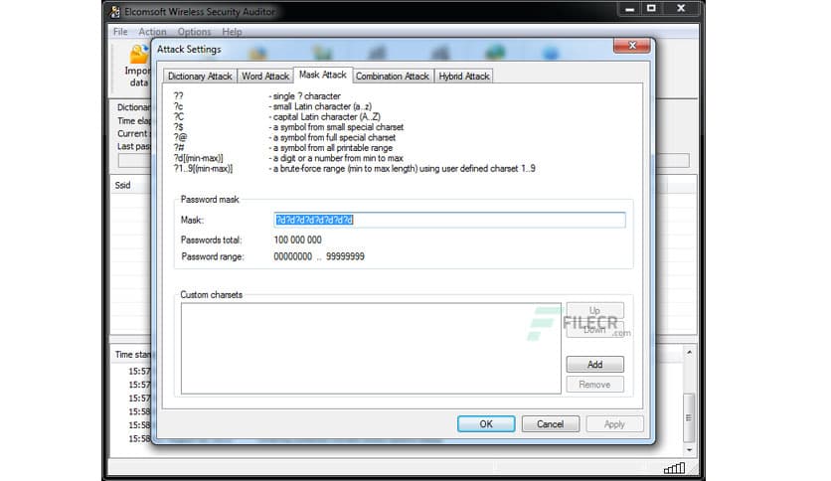This screenshot has height=481, width=831.
Task: Open the Options menu
Action: (194, 32)
